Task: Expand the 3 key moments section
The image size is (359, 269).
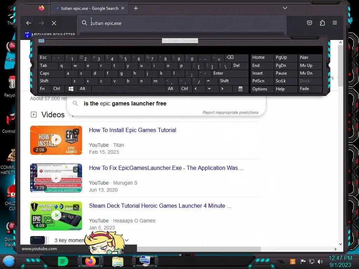Action: (127, 240)
